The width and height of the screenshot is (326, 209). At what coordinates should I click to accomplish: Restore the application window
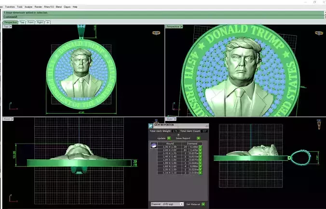(314, 2)
